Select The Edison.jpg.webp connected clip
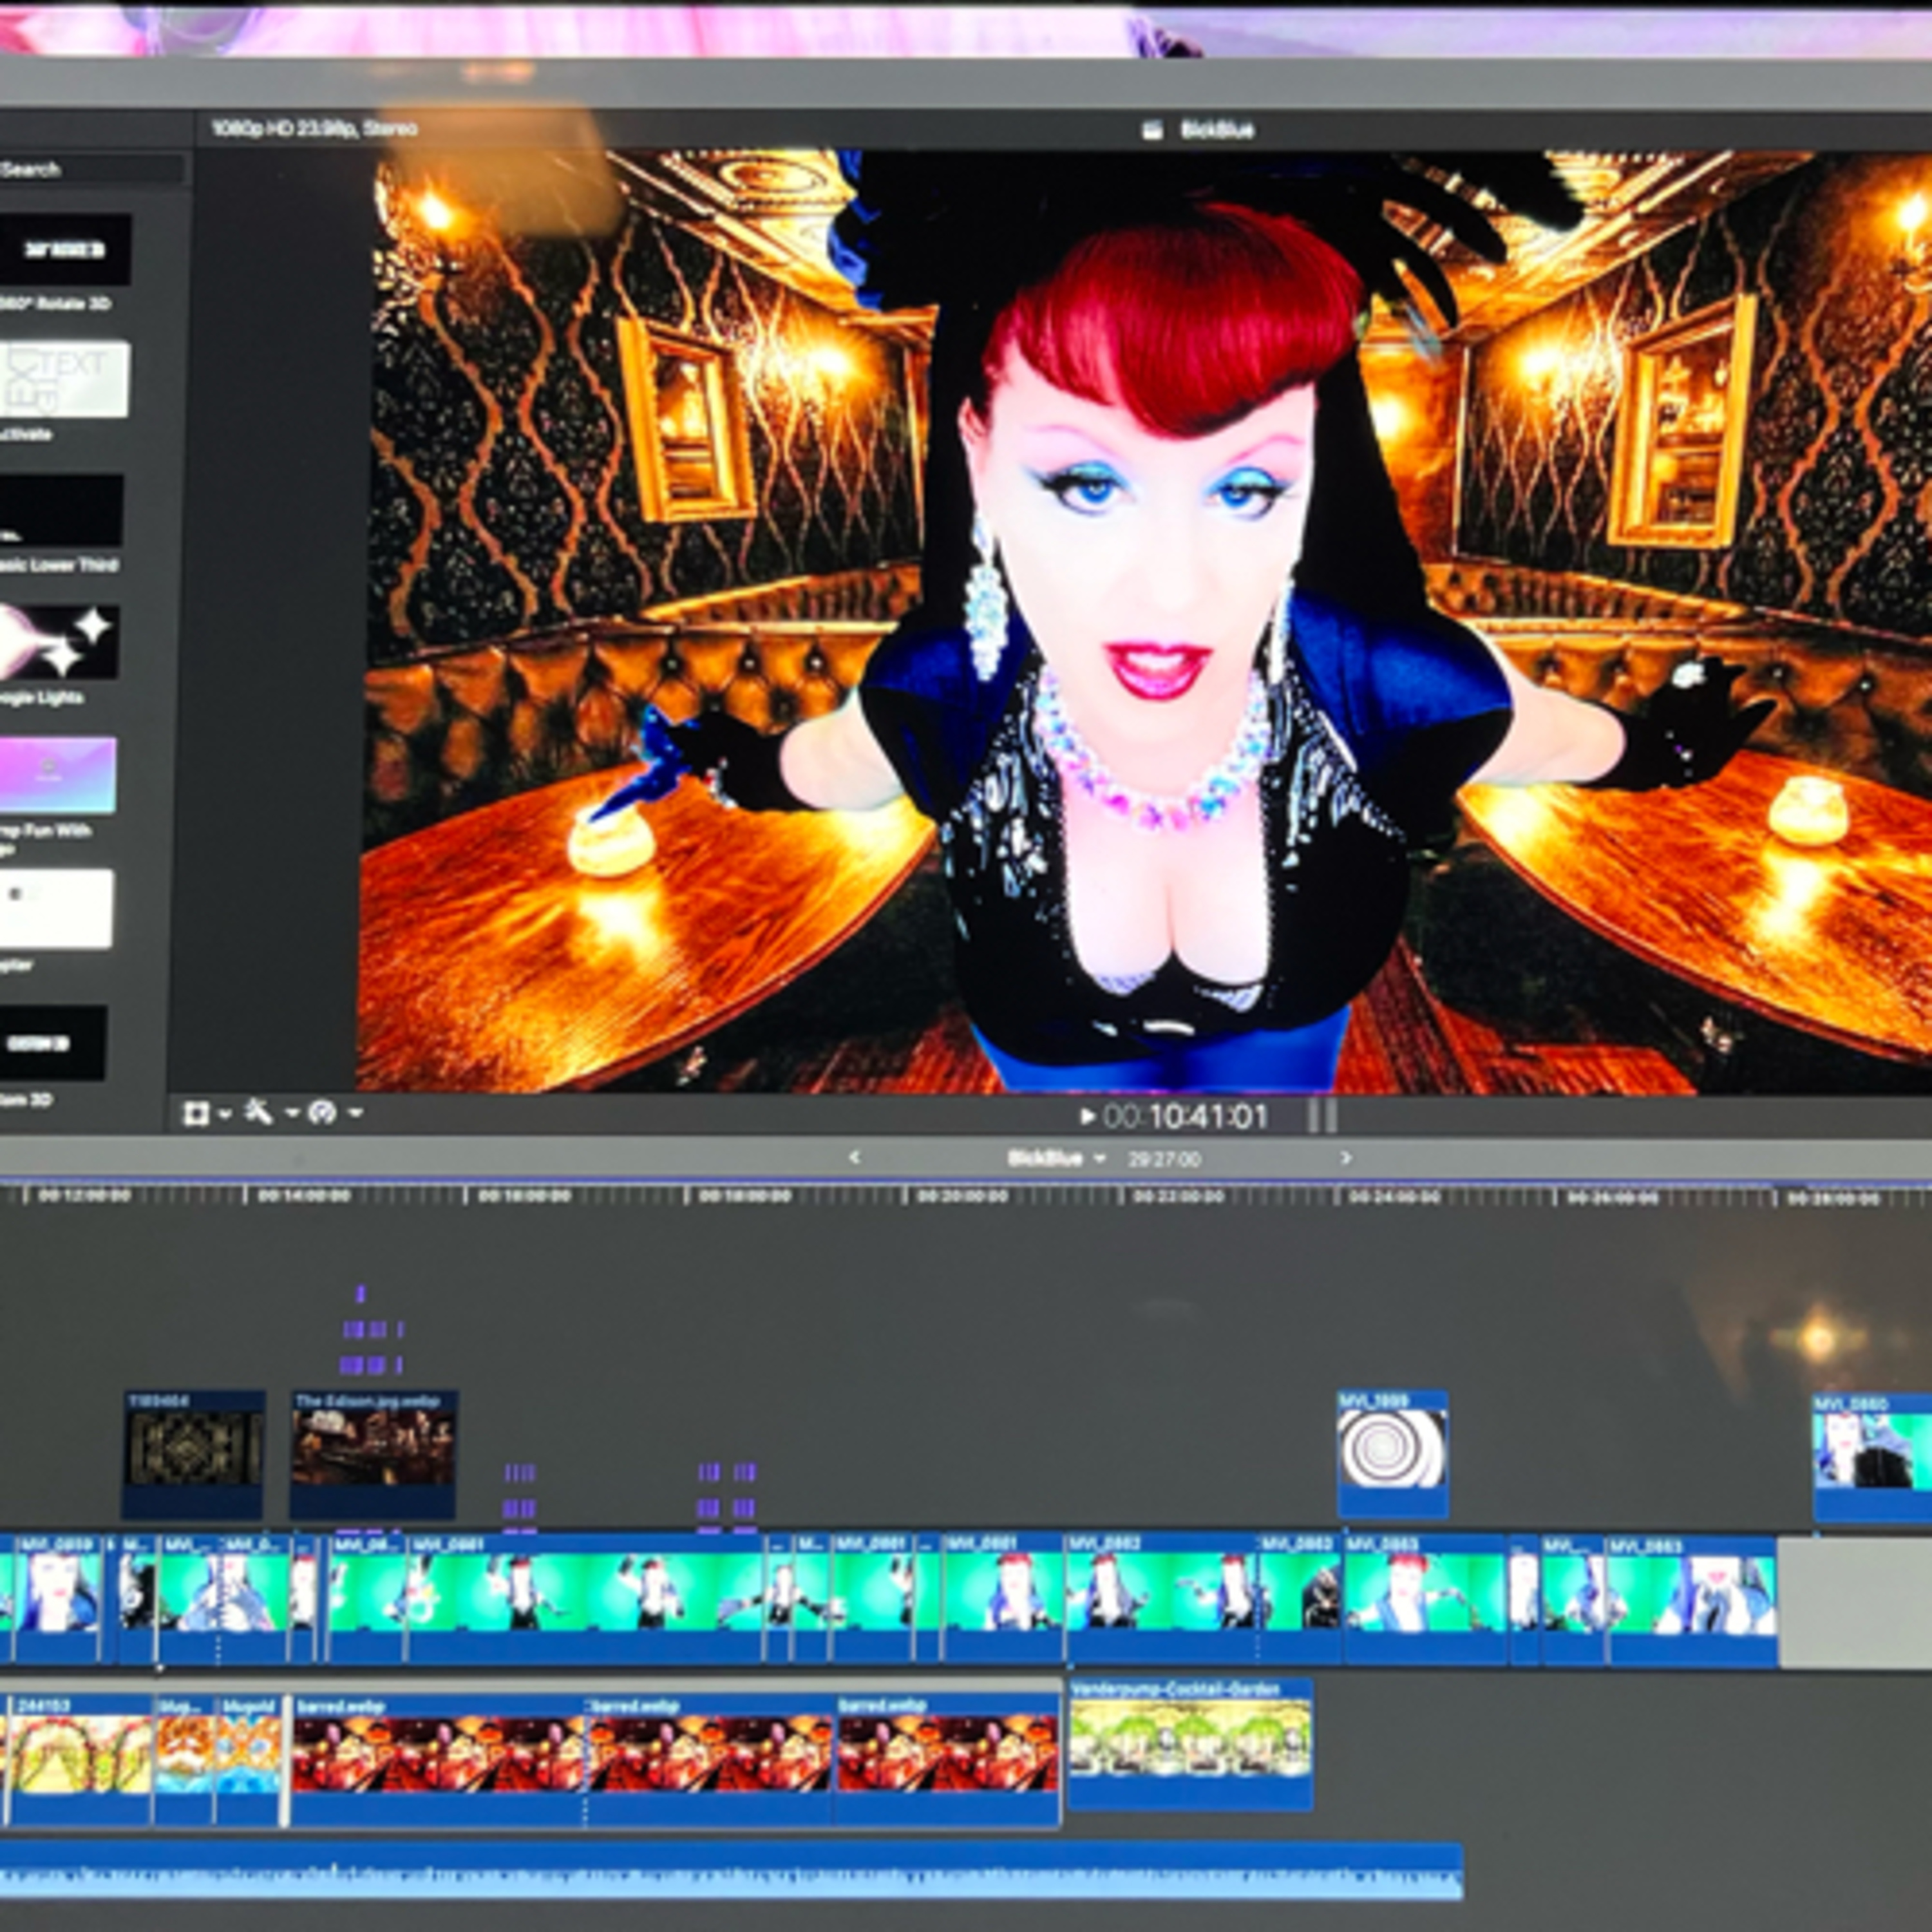 click(374, 1455)
